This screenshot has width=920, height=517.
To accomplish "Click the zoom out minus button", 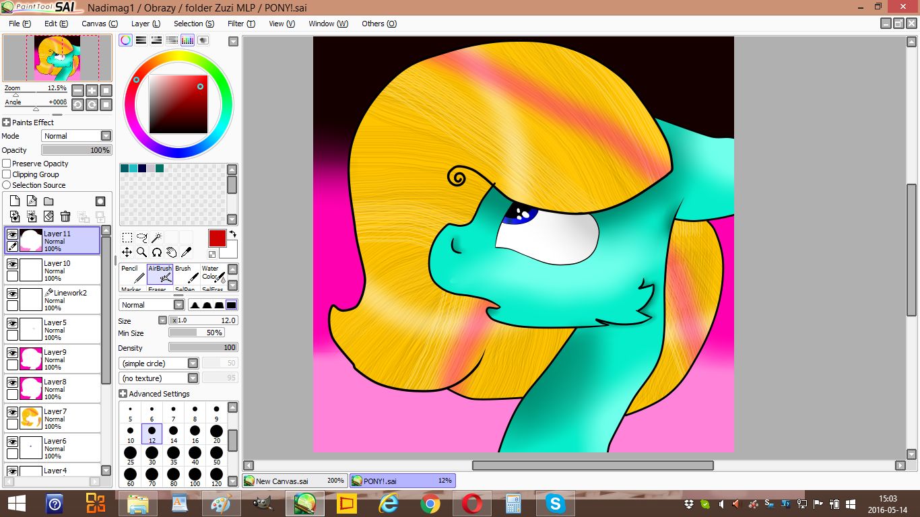I will click(x=78, y=90).
